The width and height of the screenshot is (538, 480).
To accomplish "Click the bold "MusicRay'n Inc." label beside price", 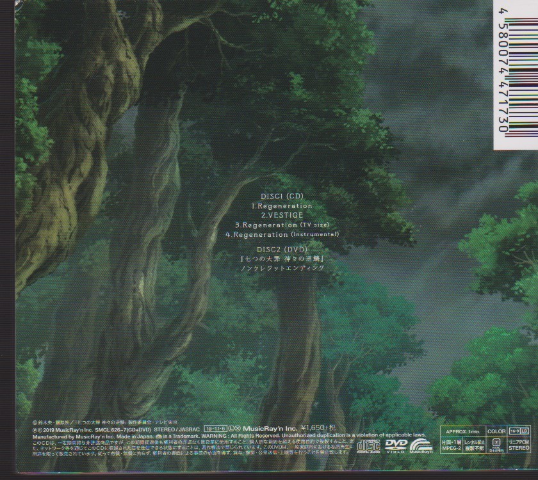I will (270, 429).
